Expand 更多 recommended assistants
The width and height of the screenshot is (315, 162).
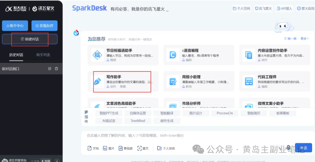pyautogui.click(x=304, y=39)
